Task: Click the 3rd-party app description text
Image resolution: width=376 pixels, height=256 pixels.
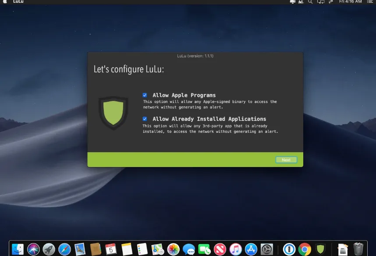Action: [210, 128]
